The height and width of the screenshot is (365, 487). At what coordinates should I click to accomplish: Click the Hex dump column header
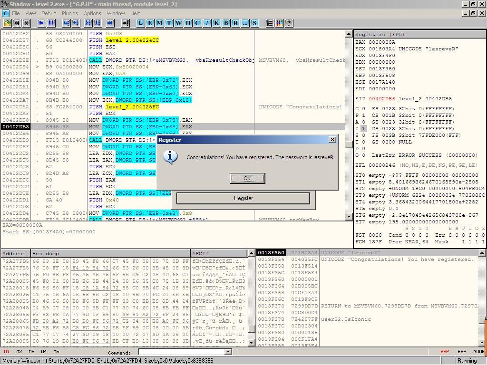click(x=110, y=253)
